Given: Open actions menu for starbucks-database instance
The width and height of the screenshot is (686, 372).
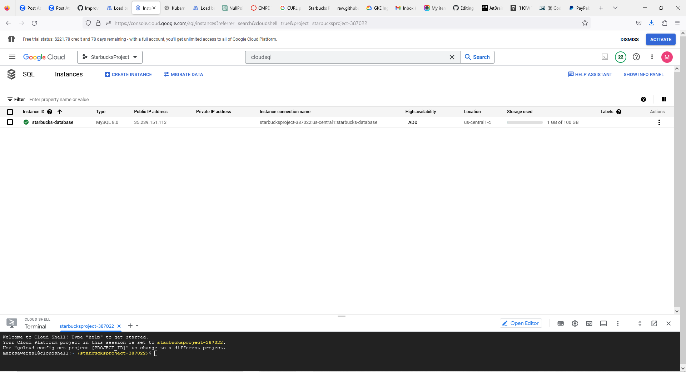Looking at the screenshot, I should (x=659, y=122).
